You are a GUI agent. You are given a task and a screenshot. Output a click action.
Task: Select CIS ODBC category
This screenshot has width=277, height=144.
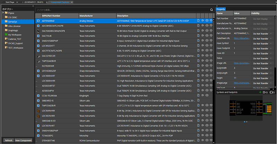pyautogui.click(x=12, y=17)
